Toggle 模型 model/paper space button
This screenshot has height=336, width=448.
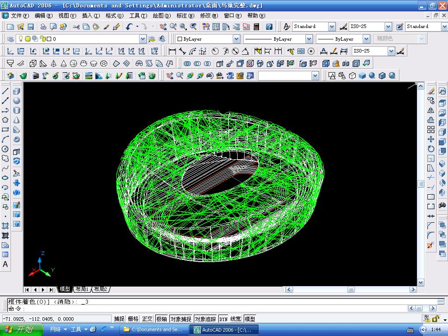click(x=250, y=319)
